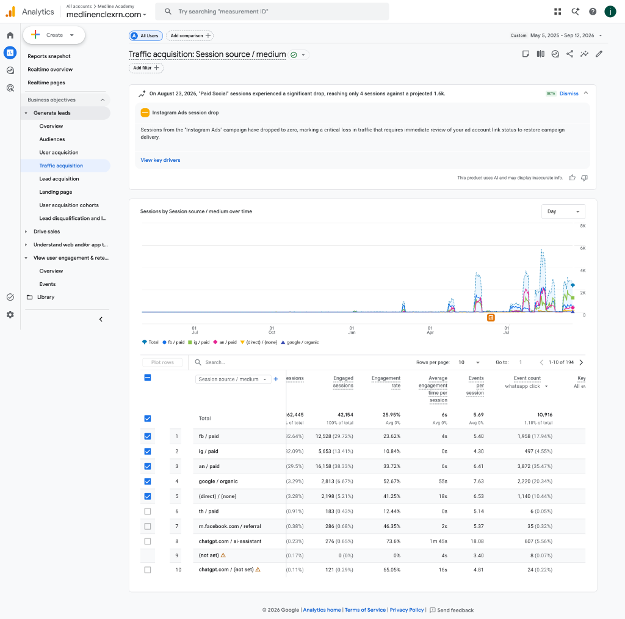The height and width of the screenshot is (619, 625).
Task: Go to next page of table rows
Action: tap(581, 362)
